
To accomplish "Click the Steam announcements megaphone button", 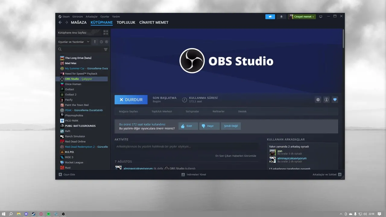I will click(270, 17).
